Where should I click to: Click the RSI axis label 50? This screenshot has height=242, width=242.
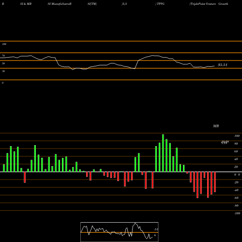[x=3, y=63]
